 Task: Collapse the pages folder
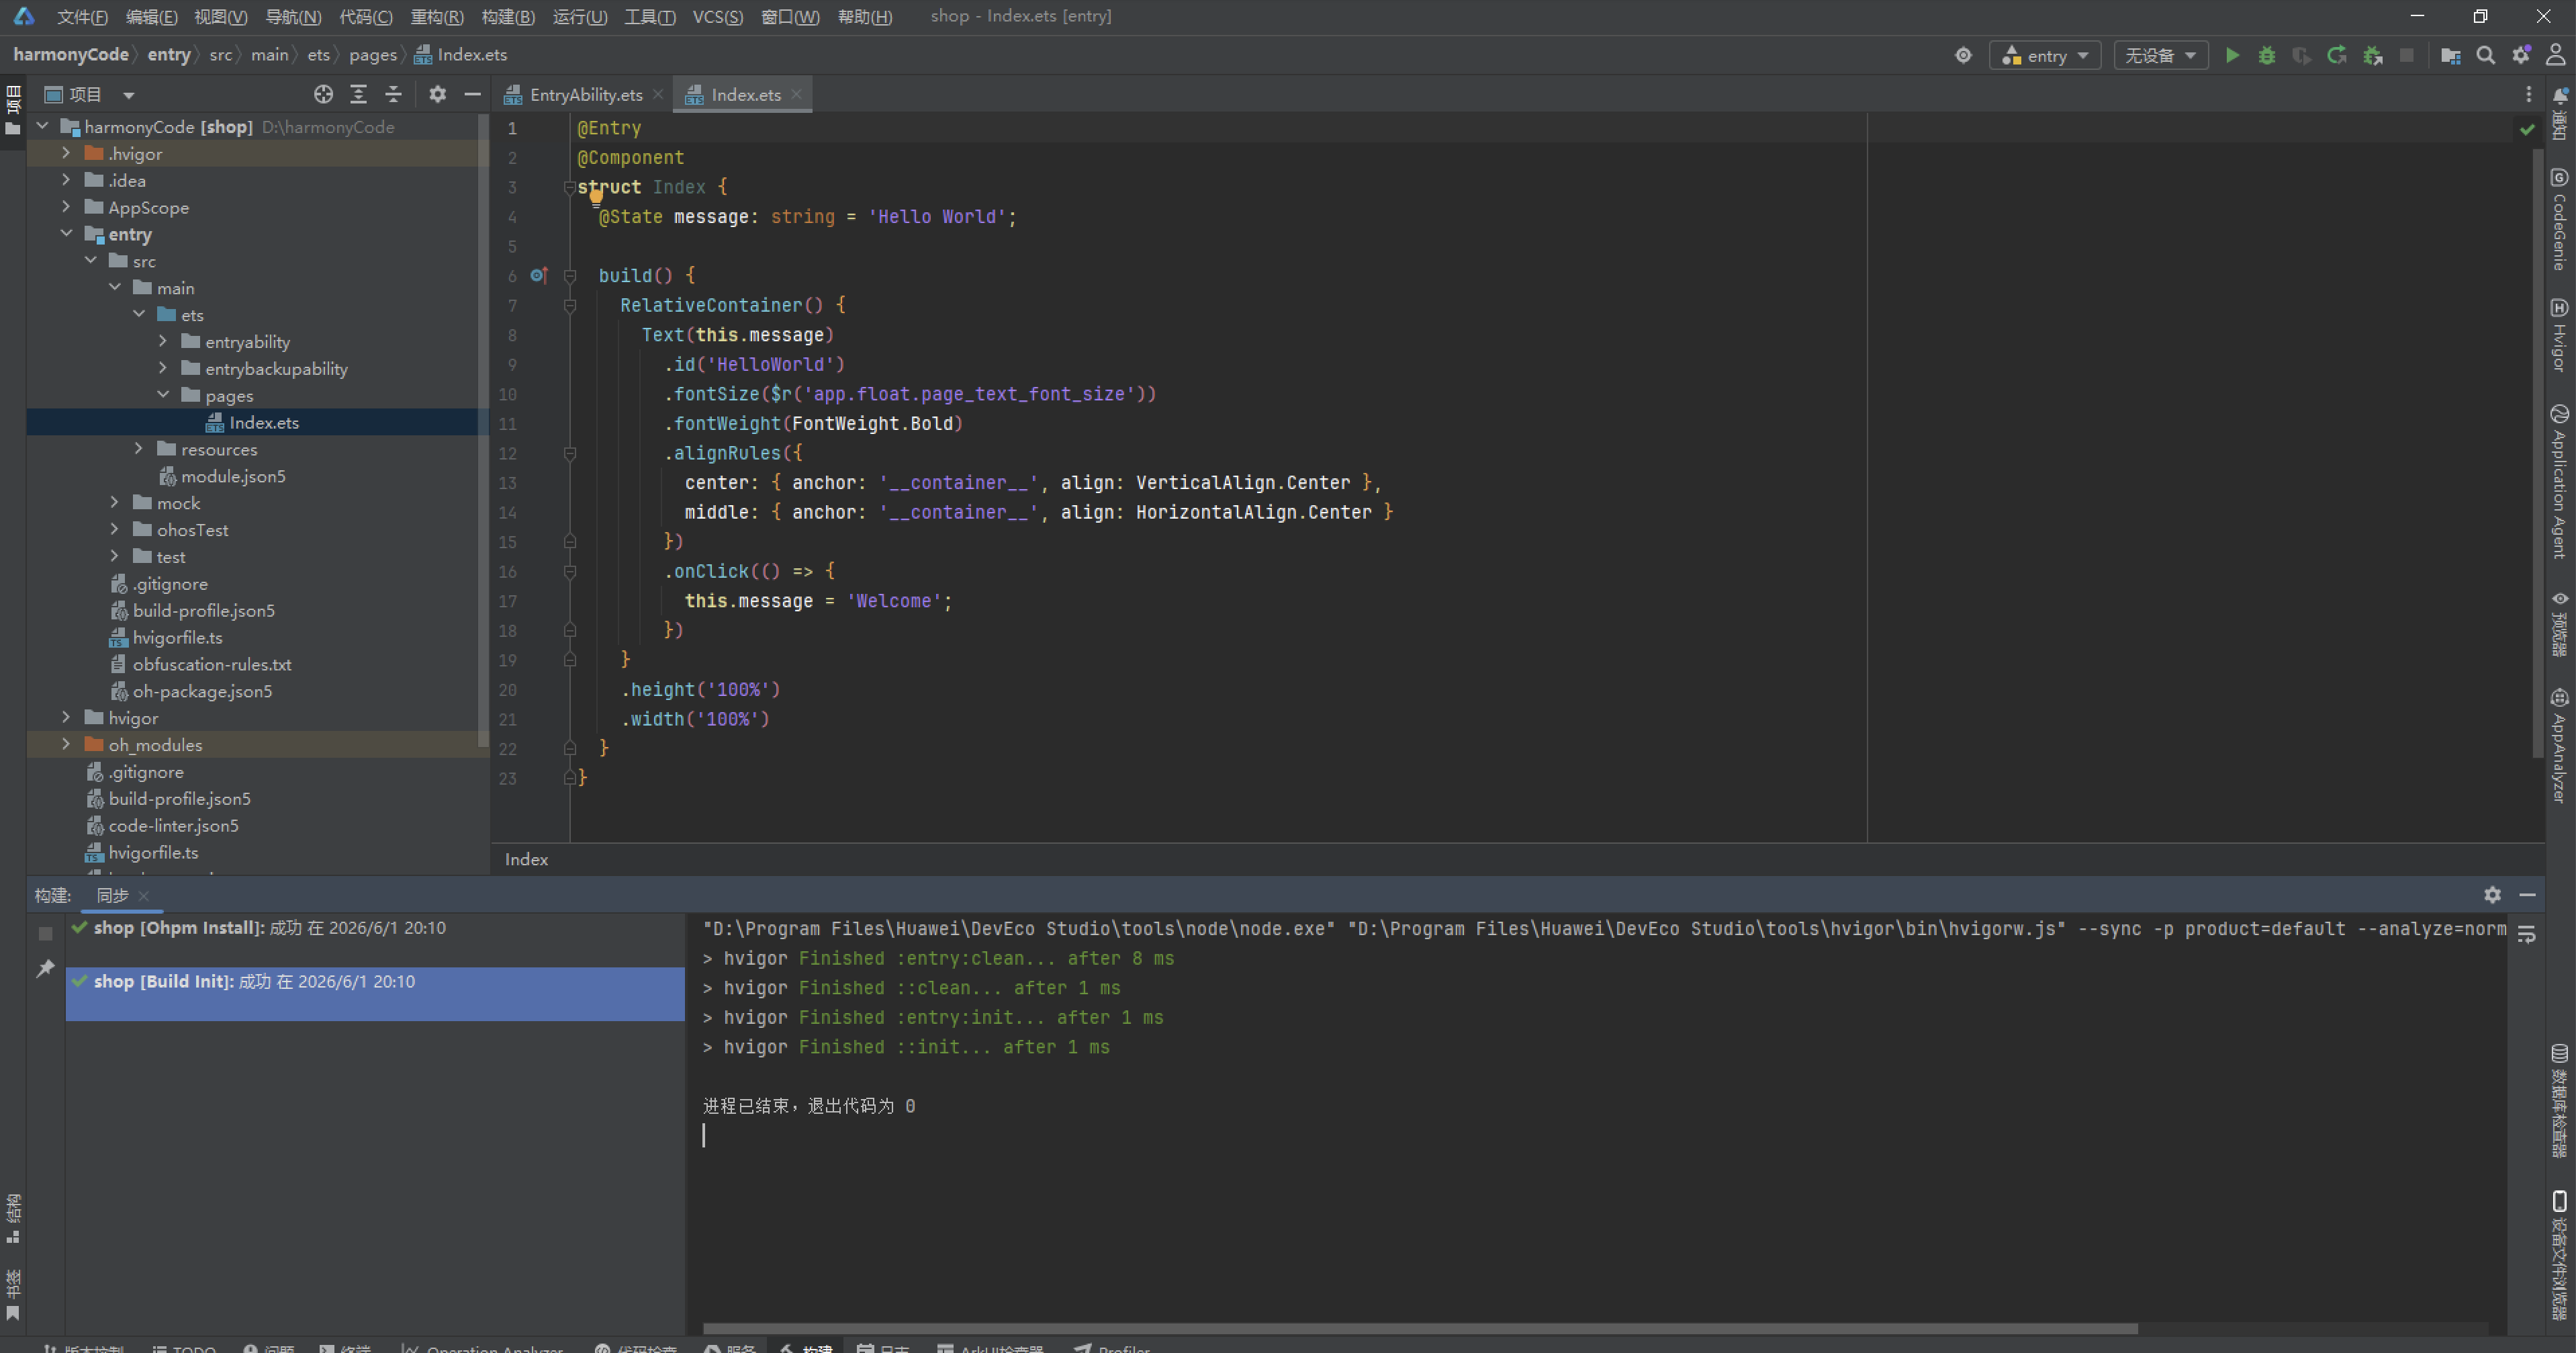(163, 395)
